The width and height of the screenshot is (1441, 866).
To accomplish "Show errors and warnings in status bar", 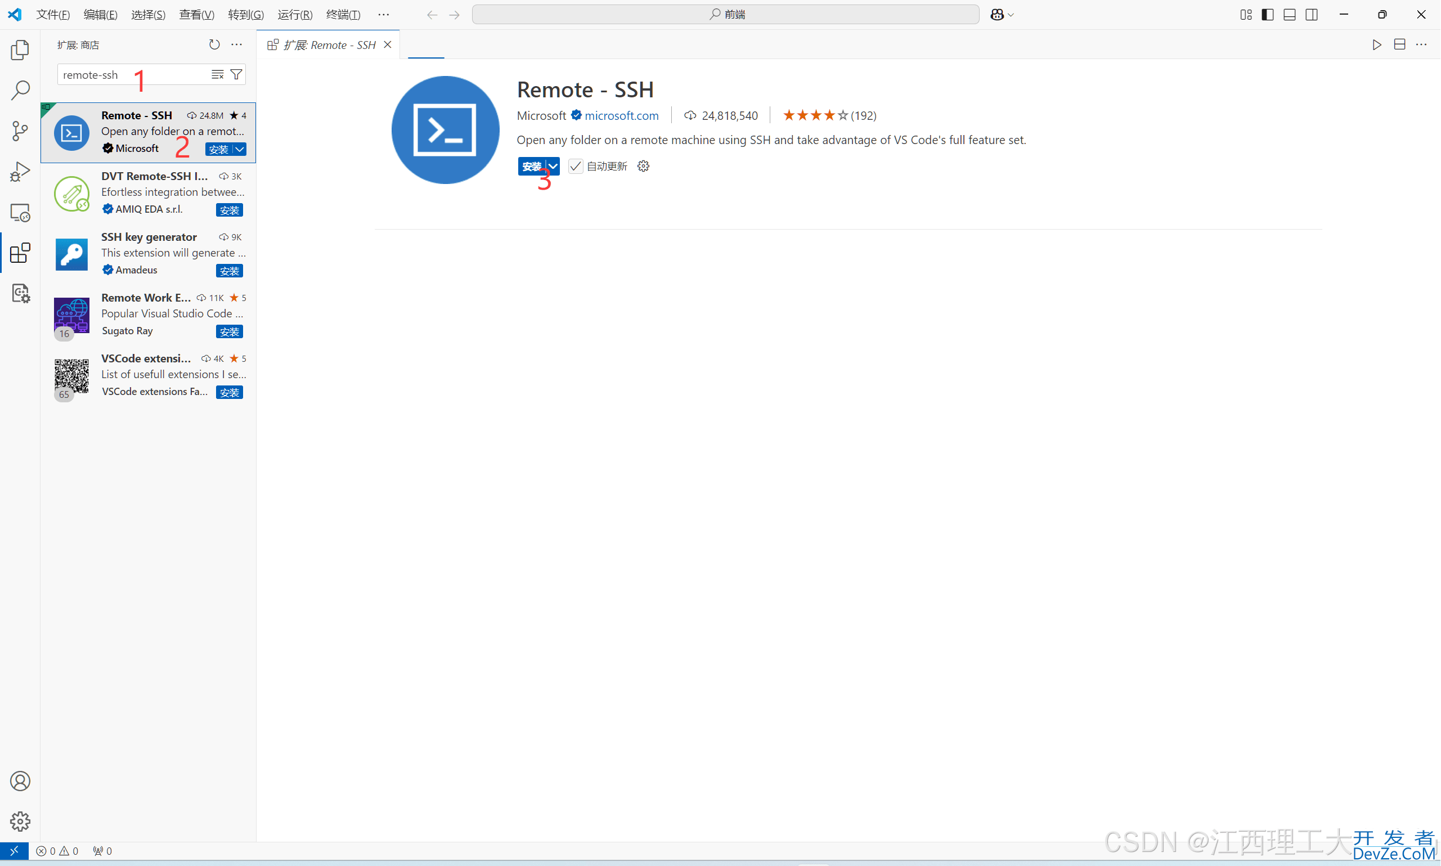I will coord(57,851).
